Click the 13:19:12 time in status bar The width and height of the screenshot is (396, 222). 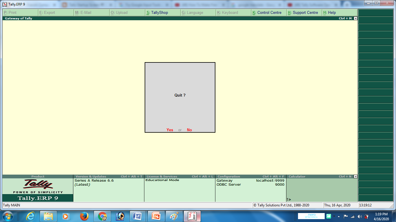366,205
